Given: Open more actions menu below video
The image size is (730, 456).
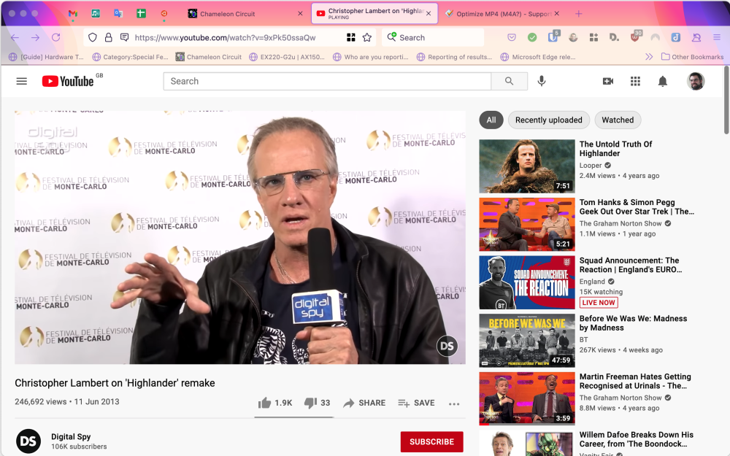Looking at the screenshot, I should click(x=454, y=403).
